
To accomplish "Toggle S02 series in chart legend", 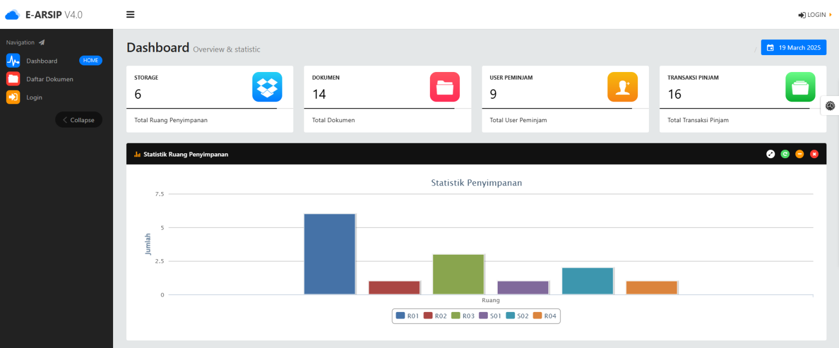I will [517, 316].
